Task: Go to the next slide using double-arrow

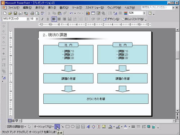Action: pyautogui.click(x=177, y=117)
